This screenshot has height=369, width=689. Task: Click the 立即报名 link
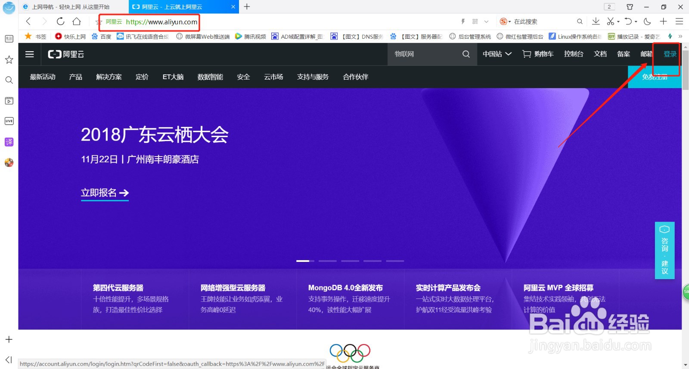click(105, 193)
